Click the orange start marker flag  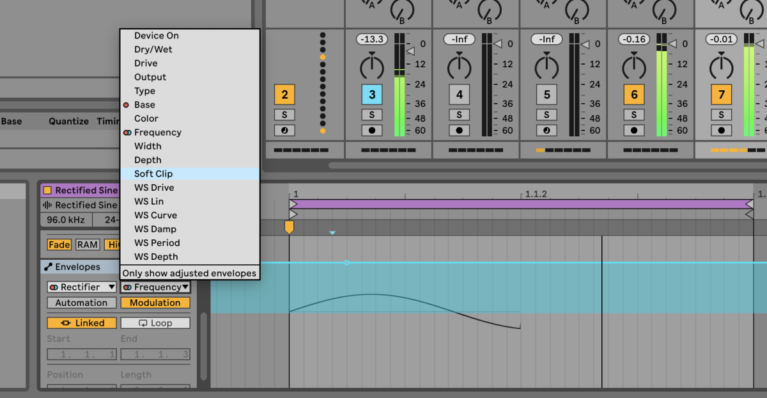289,227
